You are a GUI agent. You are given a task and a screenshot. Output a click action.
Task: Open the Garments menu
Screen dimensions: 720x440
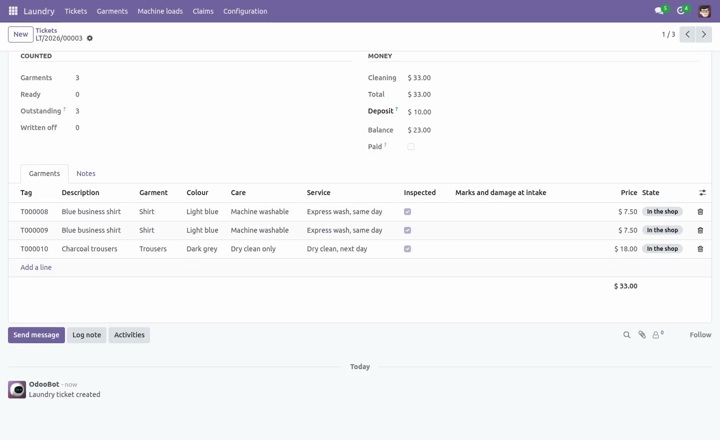[112, 11]
